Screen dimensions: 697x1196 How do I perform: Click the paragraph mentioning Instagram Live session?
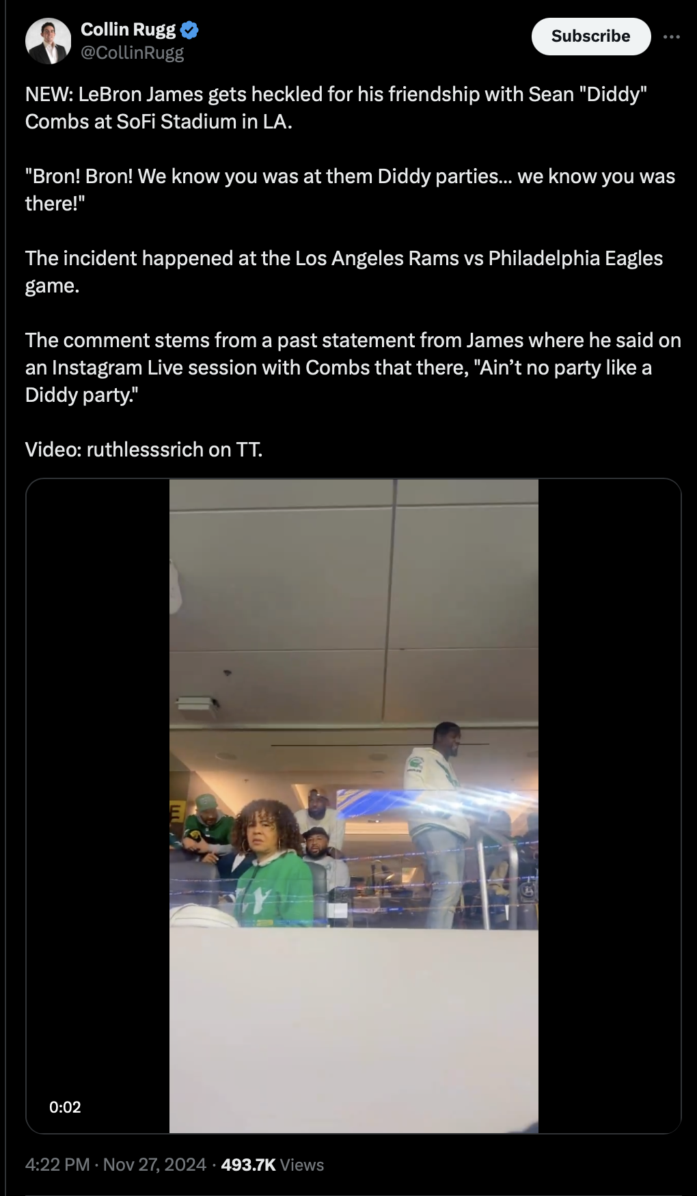tap(353, 368)
